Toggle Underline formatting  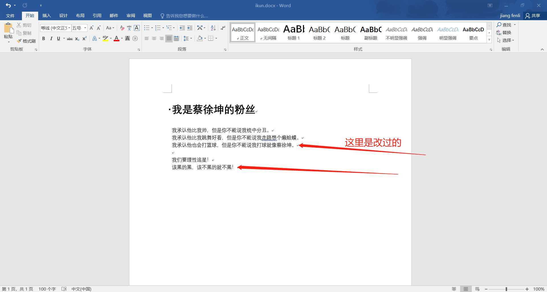[x=58, y=38]
